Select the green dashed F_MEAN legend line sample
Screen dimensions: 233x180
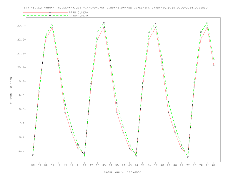coord(46,16)
